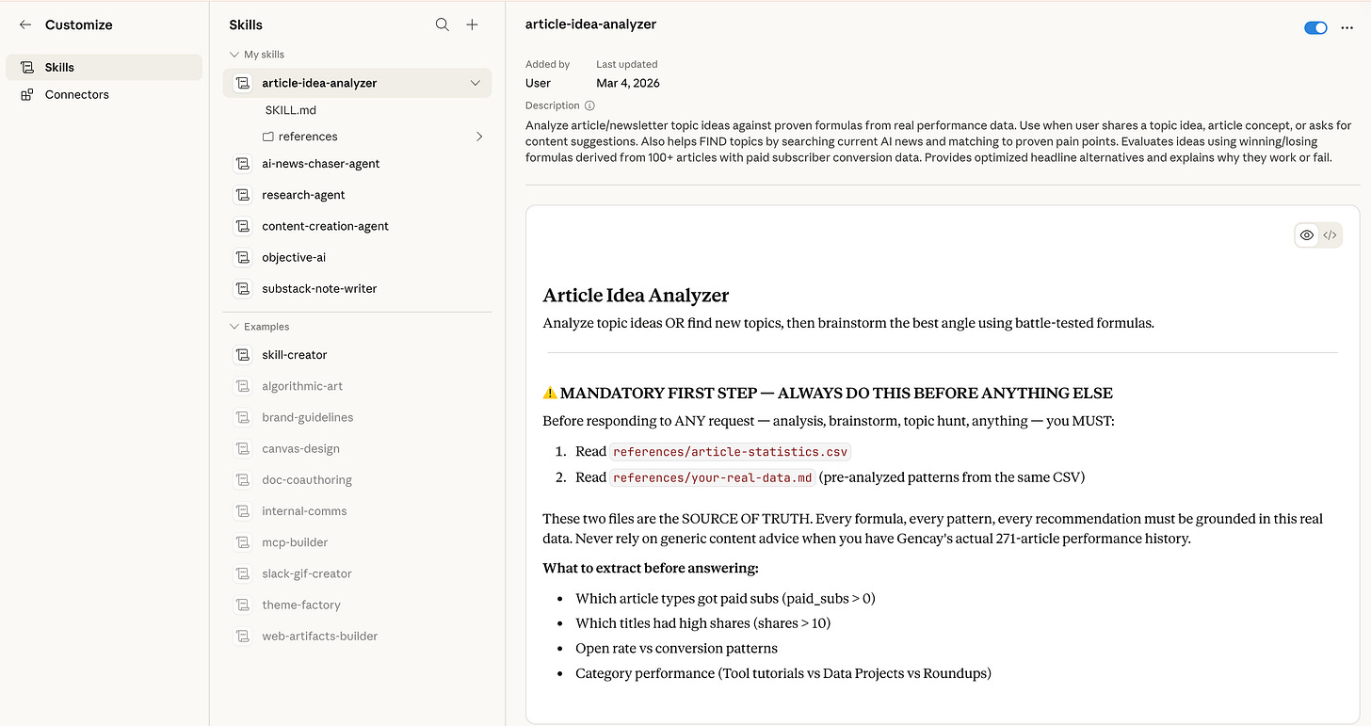Go back using the arrow beside Customize
The height and width of the screenshot is (726, 1371).
(25, 24)
